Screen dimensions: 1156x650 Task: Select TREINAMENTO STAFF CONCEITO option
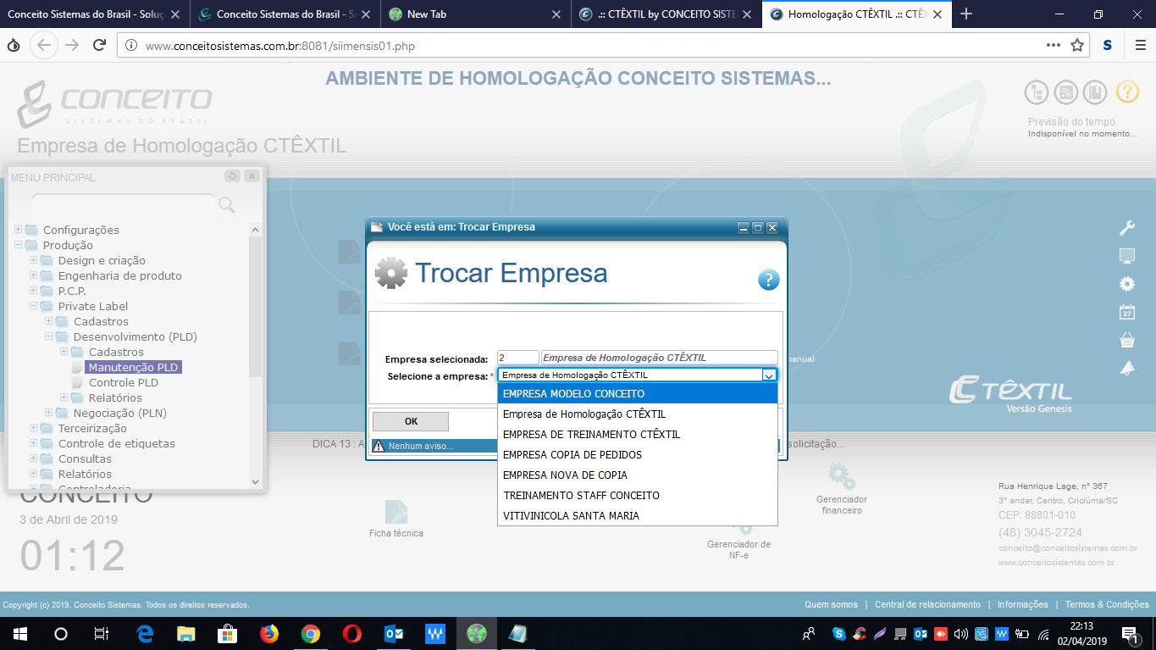click(638, 496)
